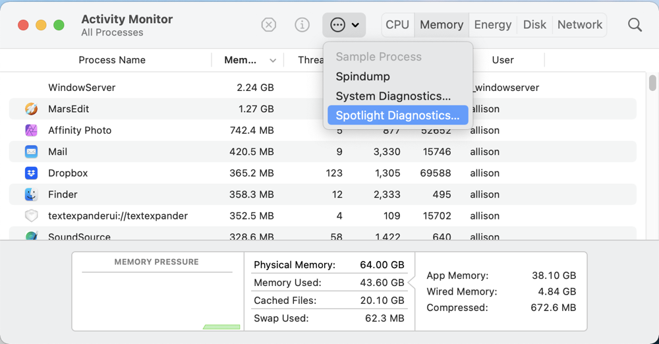Switch to the CPU tab

pyautogui.click(x=397, y=25)
